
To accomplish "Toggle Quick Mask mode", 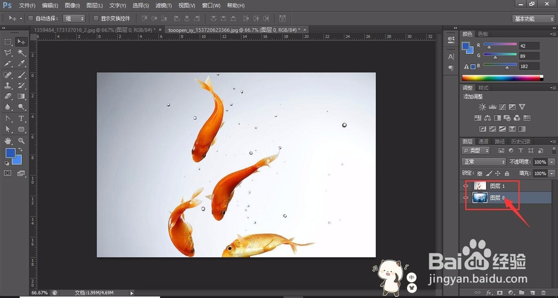I will (x=8, y=173).
